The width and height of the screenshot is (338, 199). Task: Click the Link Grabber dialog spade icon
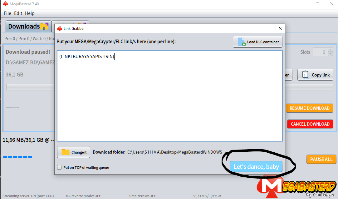[x=60, y=29]
